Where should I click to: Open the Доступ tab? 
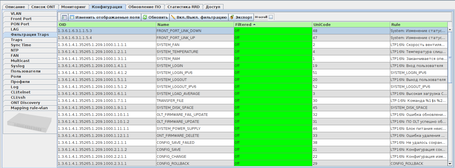(213, 7)
